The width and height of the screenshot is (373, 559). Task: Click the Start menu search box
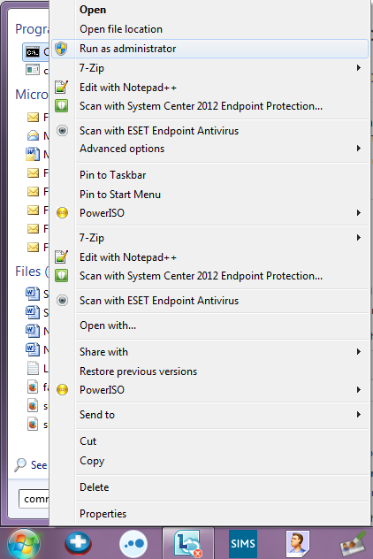tap(34, 499)
